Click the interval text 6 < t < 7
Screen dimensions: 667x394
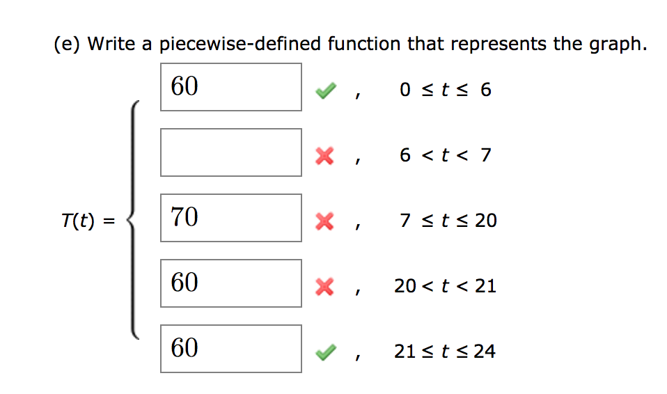[446, 155]
